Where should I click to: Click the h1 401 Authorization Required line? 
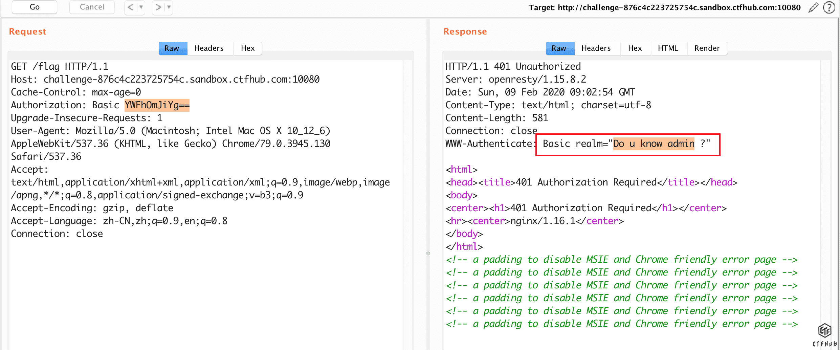(x=586, y=208)
